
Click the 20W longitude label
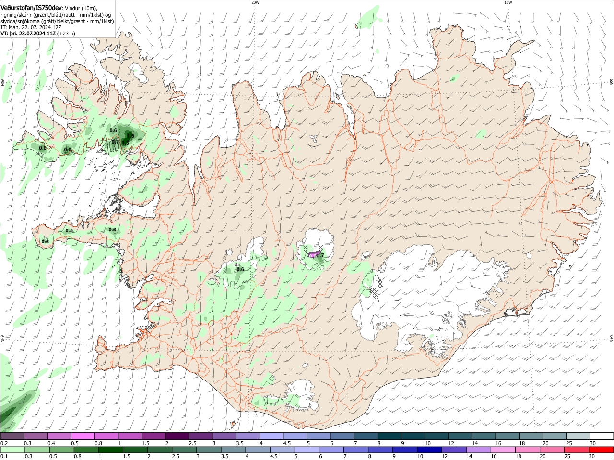click(x=255, y=2)
